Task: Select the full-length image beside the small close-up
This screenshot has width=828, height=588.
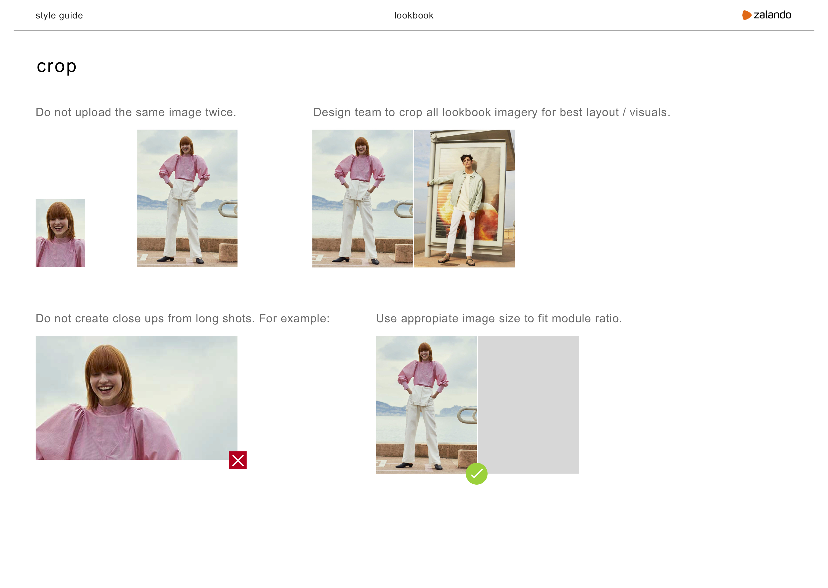Action: click(187, 198)
